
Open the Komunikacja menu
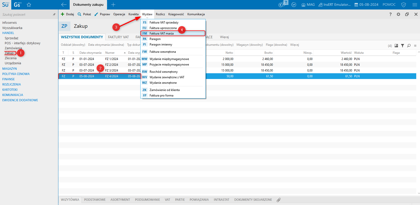tap(196, 14)
